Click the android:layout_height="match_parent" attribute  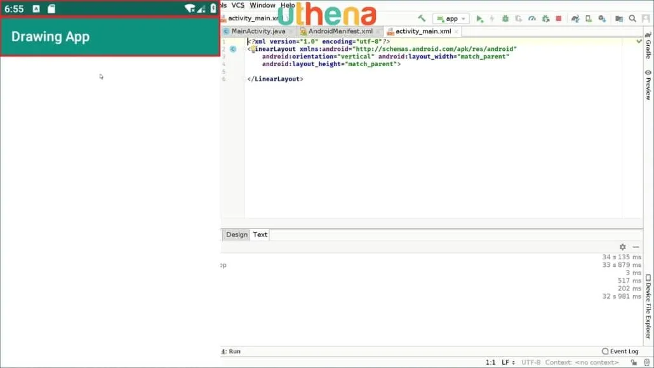(330, 64)
